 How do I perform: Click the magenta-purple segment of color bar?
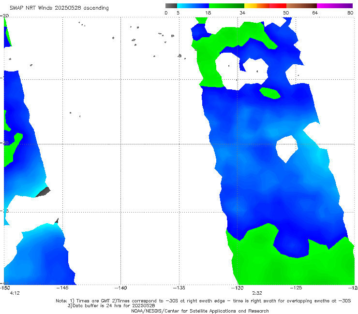335,6
